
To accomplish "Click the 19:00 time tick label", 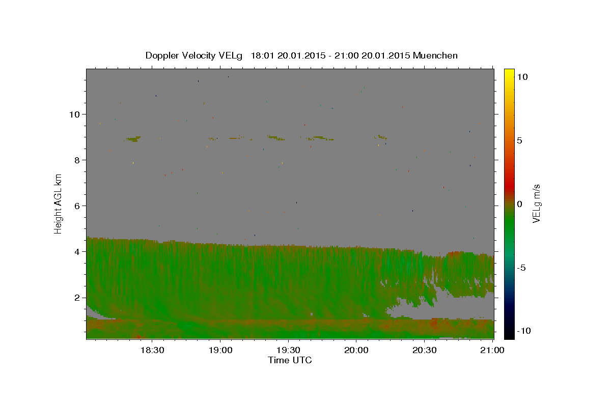I will (x=220, y=350).
